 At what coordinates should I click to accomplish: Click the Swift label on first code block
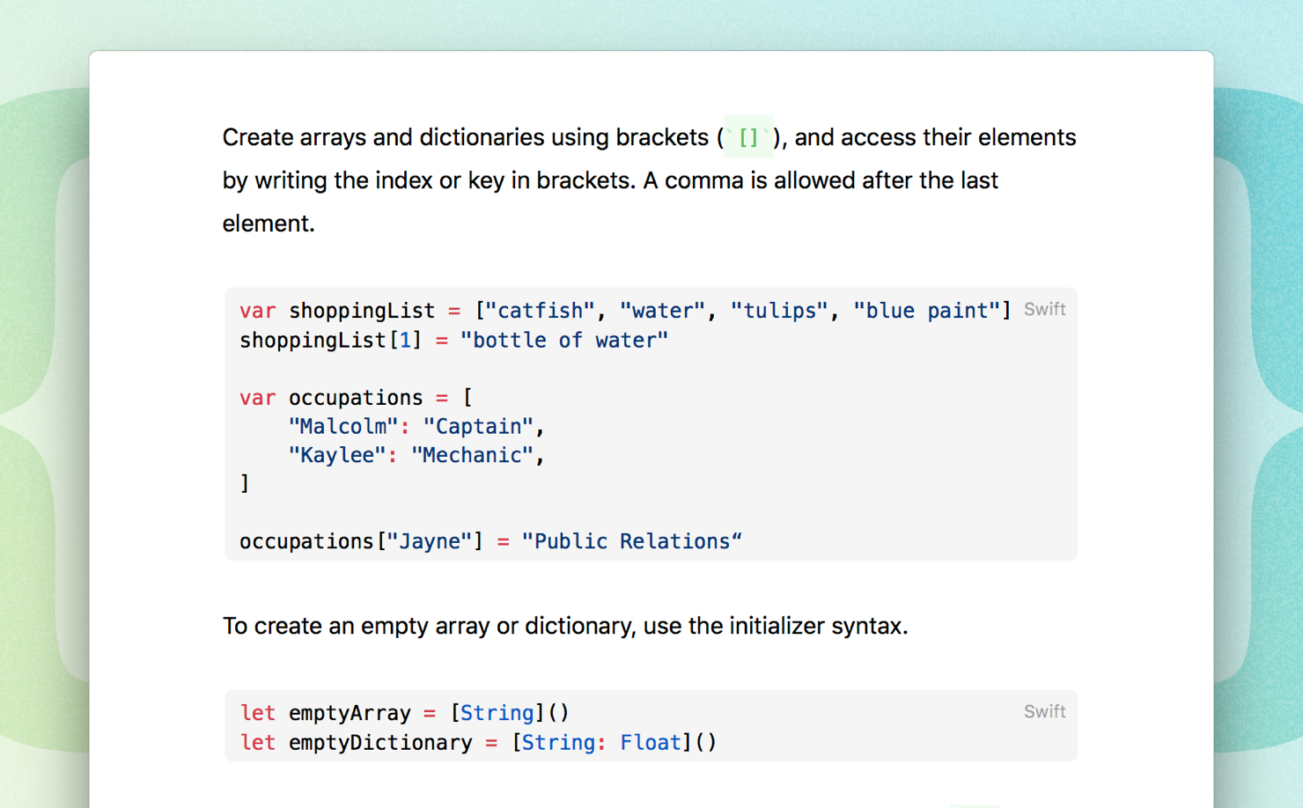coord(1044,309)
